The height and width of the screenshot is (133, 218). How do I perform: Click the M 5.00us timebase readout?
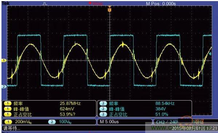point(109,122)
